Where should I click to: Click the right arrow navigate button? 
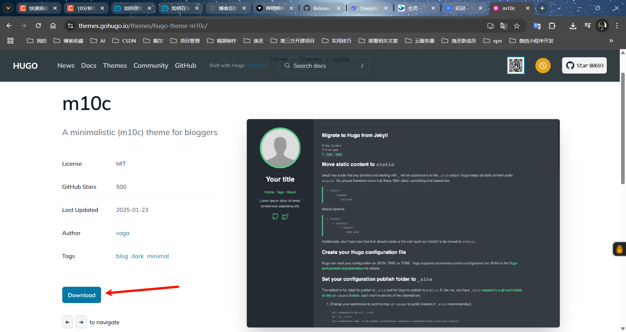coord(81,322)
